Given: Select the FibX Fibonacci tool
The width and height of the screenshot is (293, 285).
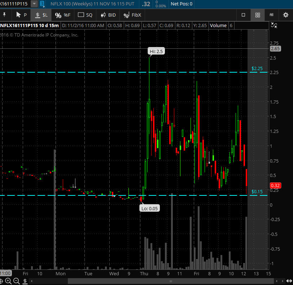Looking at the screenshot, I should point(132,15).
